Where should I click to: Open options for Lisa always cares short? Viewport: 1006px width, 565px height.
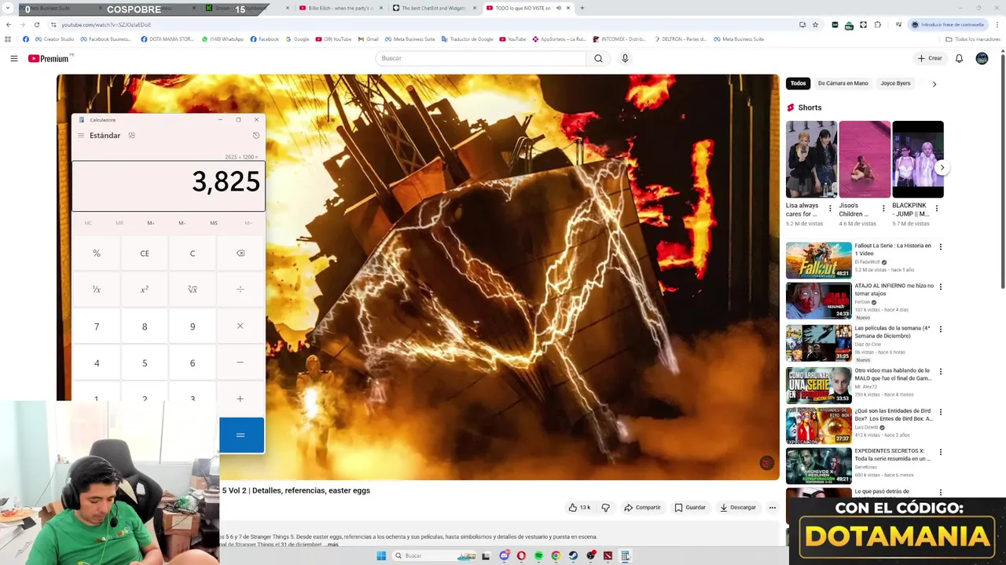tap(830, 209)
